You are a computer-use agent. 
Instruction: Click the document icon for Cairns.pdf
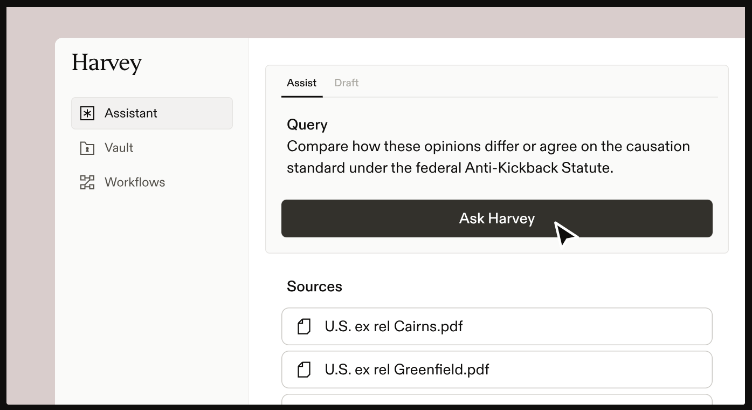tap(304, 326)
